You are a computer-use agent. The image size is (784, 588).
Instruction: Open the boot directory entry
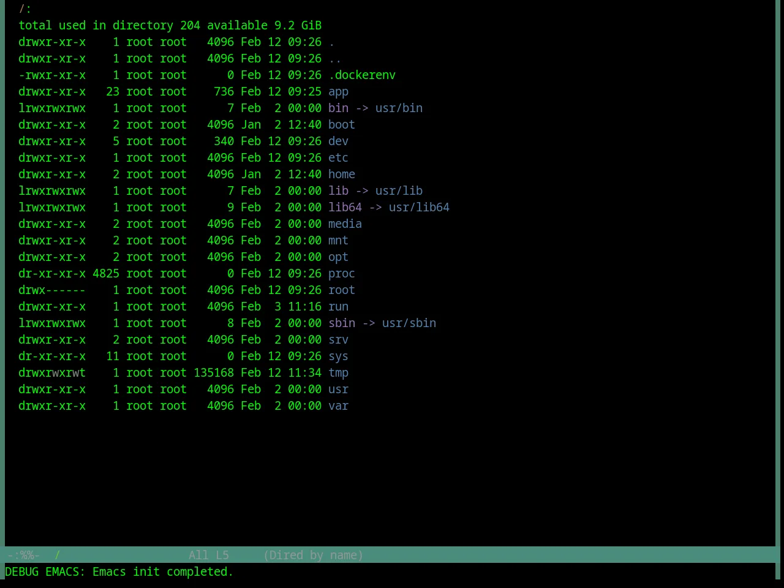click(342, 125)
